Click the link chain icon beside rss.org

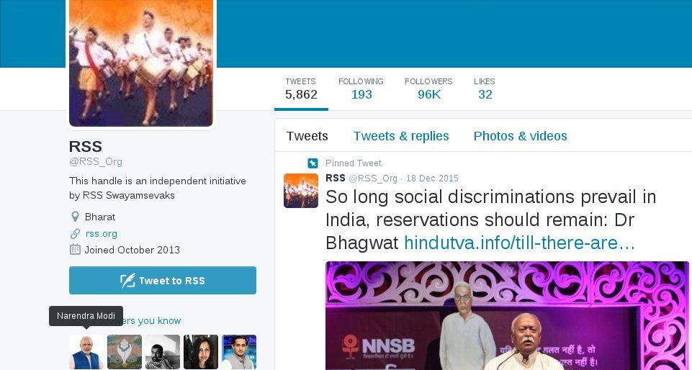pos(75,233)
